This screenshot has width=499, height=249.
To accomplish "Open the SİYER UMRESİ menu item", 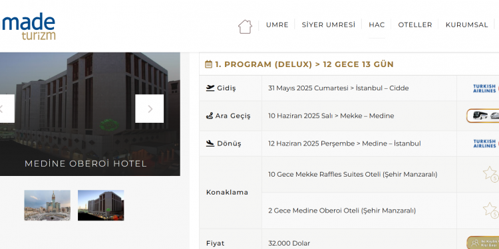I will [x=329, y=25].
